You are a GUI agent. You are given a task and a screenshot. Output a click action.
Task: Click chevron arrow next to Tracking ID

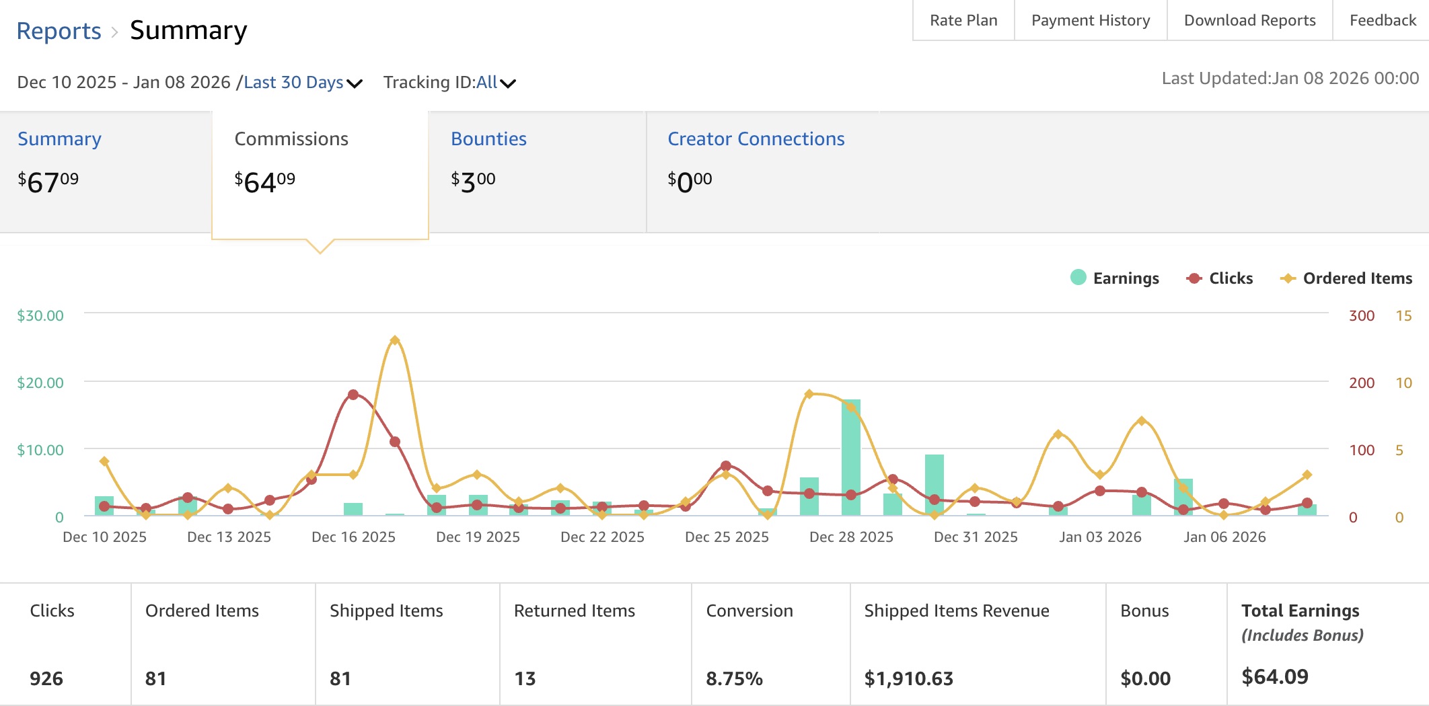point(508,83)
